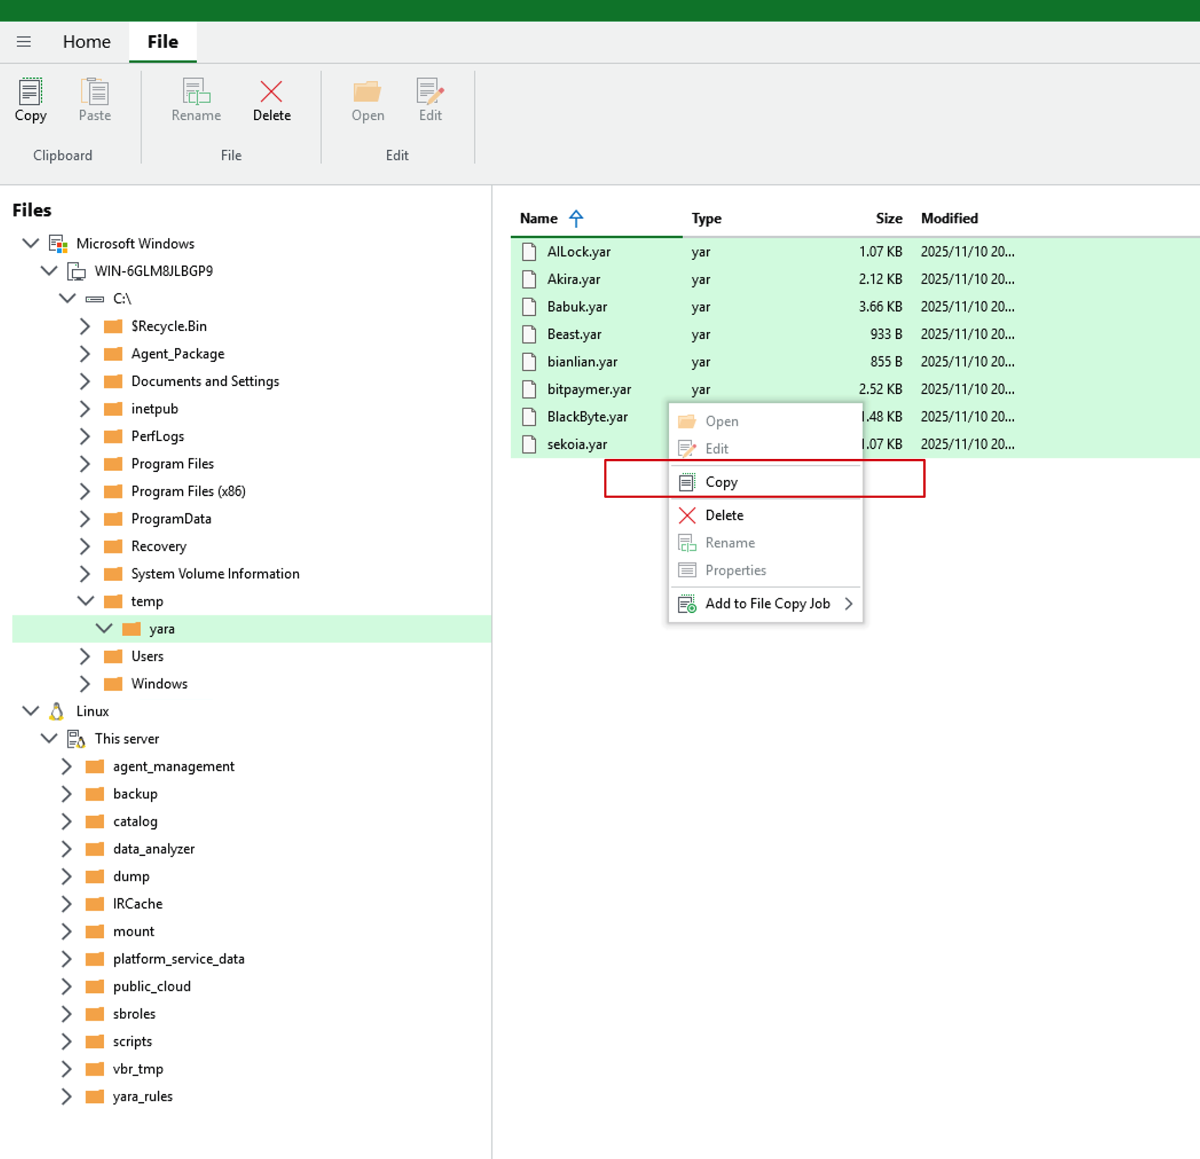Expand the Program Files folder
This screenshot has width=1200, height=1159.
(x=85, y=464)
